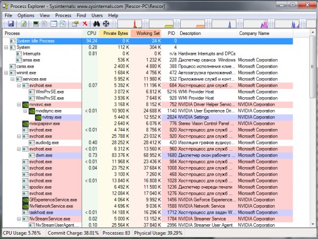Click the Save toolbar icon
Screen dimensions: 318x239
click(11, 24)
